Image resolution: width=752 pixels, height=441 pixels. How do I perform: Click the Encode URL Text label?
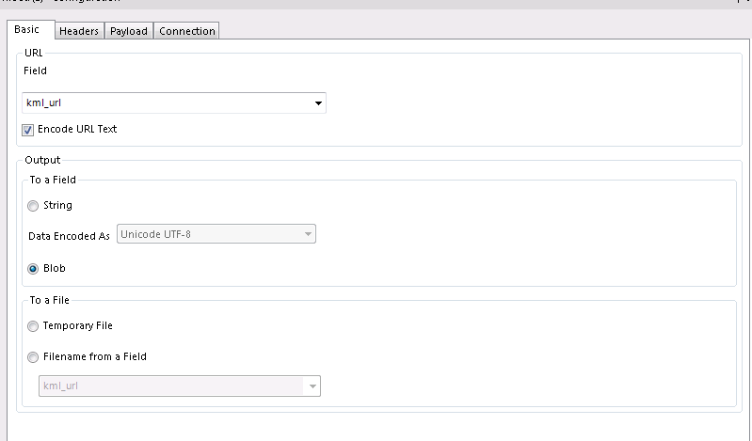[x=77, y=129]
